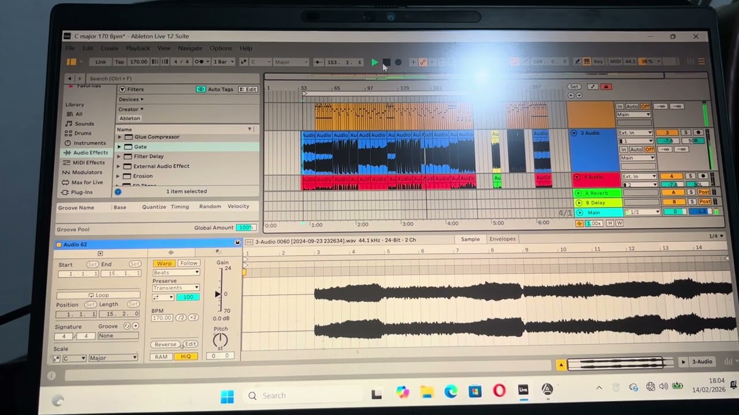Click the save clip disk icon
739x415 pixels.
[x=237, y=243]
